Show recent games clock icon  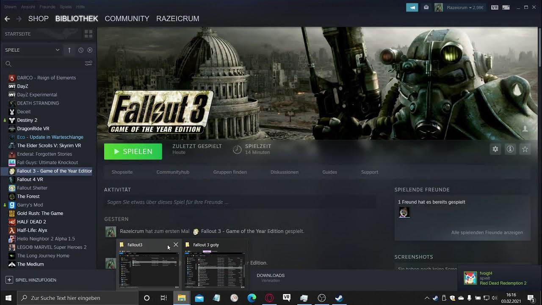click(x=81, y=50)
